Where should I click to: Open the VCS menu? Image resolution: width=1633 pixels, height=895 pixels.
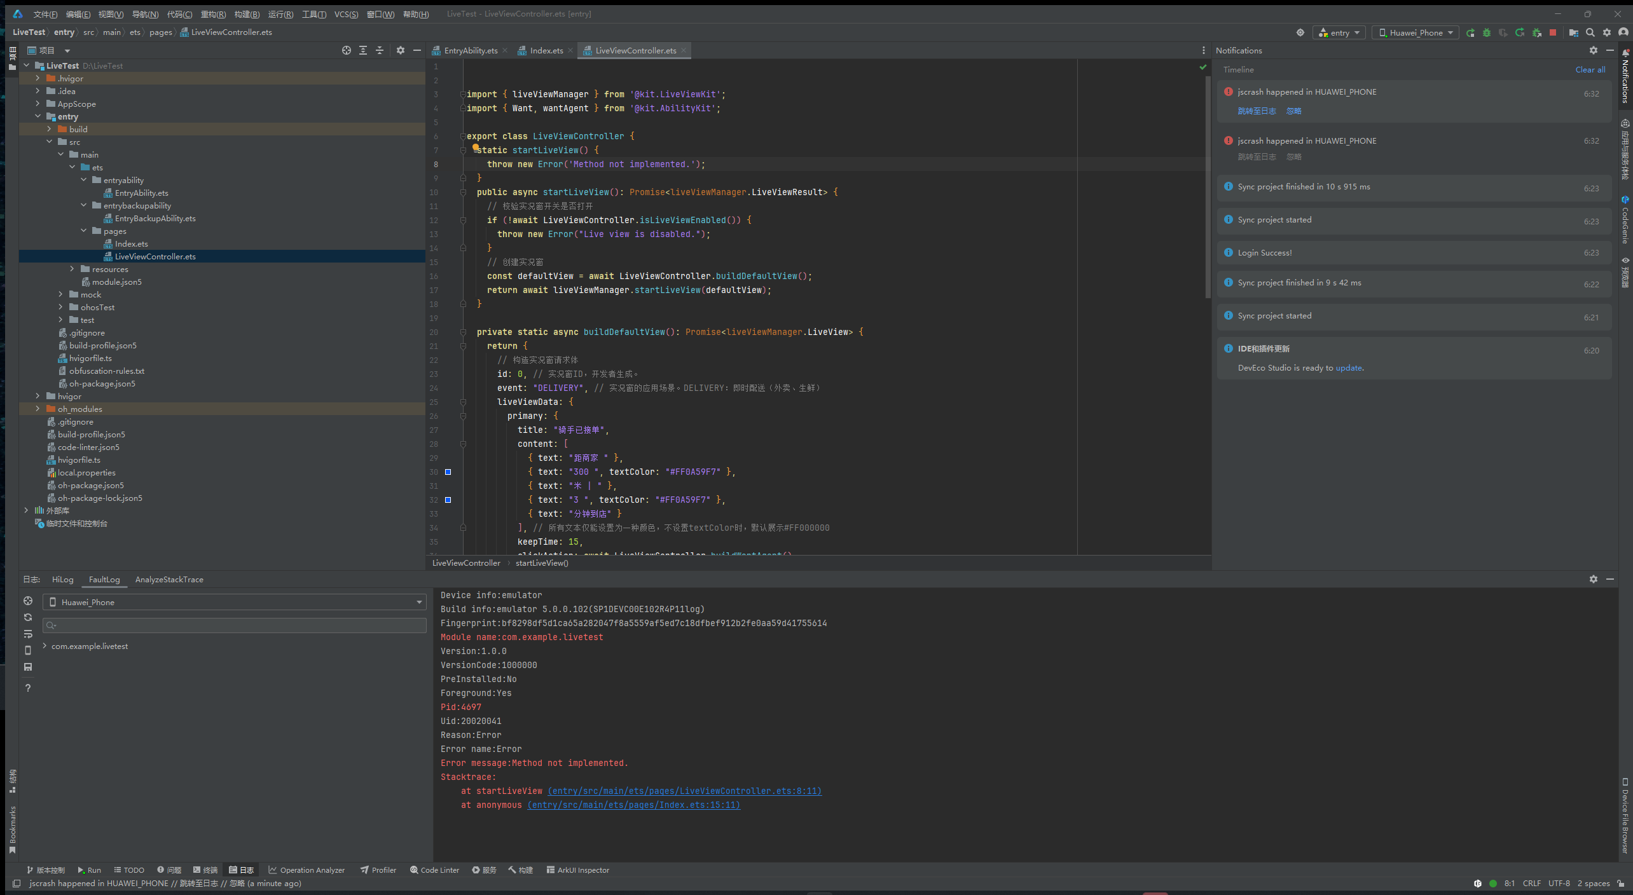pos(347,14)
